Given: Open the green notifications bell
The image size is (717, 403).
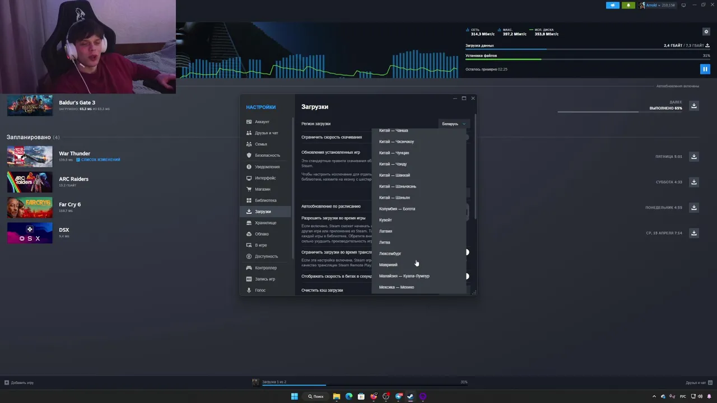Looking at the screenshot, I should [x=628, y=5].
